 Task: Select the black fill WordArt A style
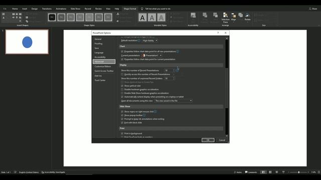pyautogui.click(x=142, y=17)
